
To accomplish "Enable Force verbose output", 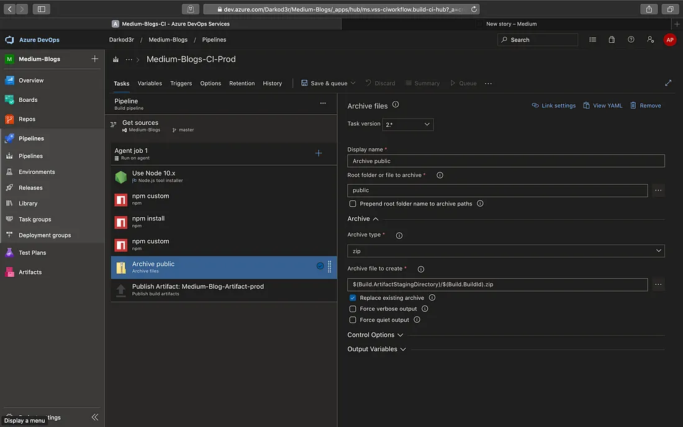I will (353, 308).
